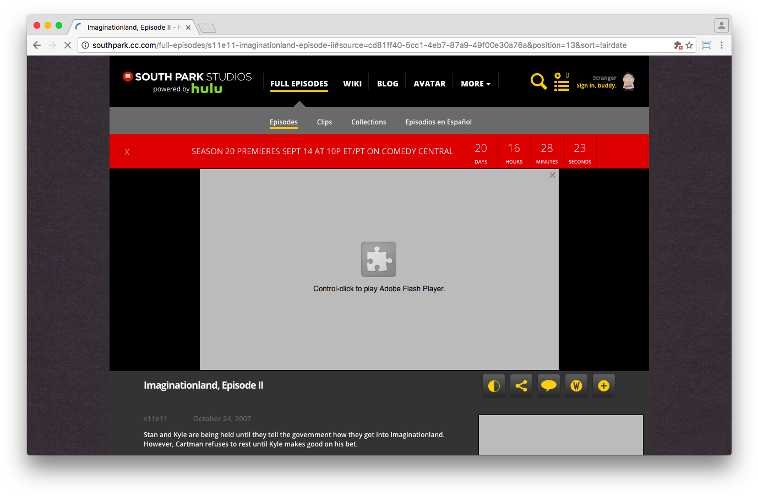This screenshot has height=496, width=758.
Task: Toggle the lights dimmer half-circle button
Action: (x=494, y=386)
